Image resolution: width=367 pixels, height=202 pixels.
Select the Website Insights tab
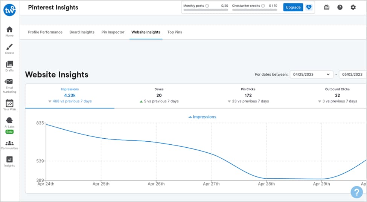pos(146,32)
